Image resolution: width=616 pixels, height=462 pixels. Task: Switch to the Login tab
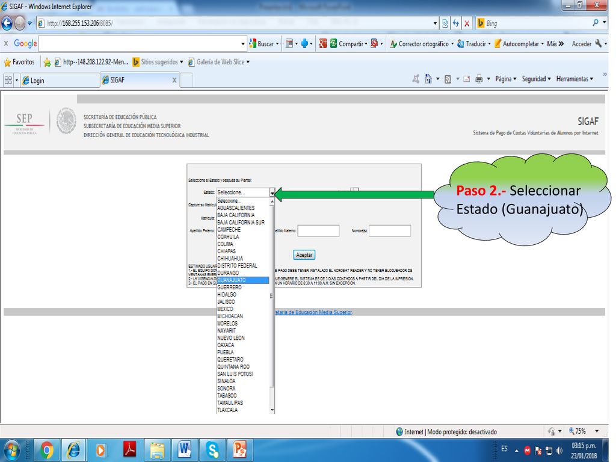[x=59, y=80]
